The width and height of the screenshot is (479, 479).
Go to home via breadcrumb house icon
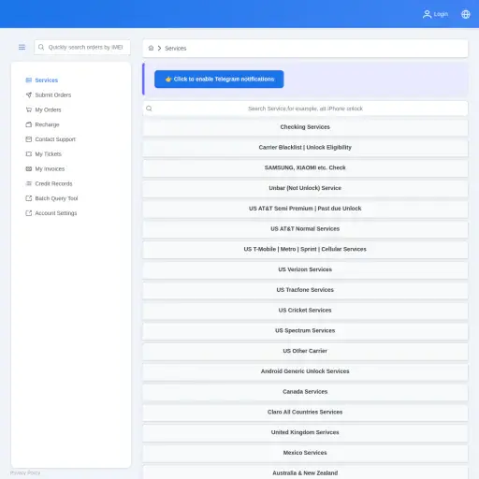point(151,48)
